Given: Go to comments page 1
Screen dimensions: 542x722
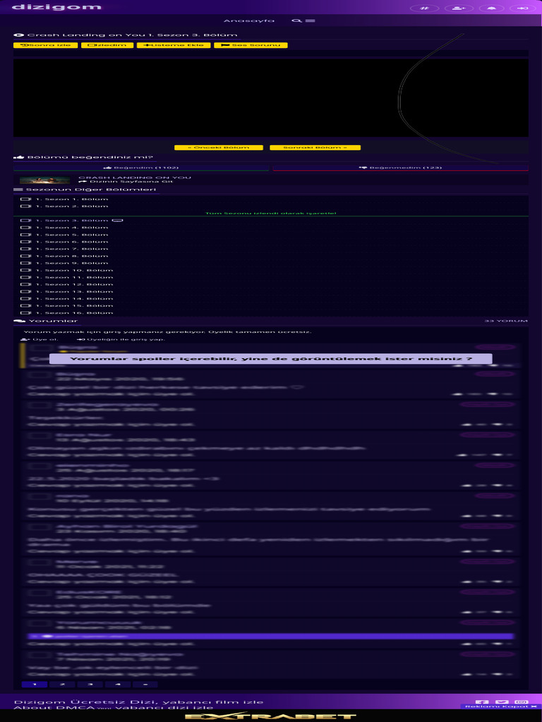Looking at the screenshot, I should 35,685.
